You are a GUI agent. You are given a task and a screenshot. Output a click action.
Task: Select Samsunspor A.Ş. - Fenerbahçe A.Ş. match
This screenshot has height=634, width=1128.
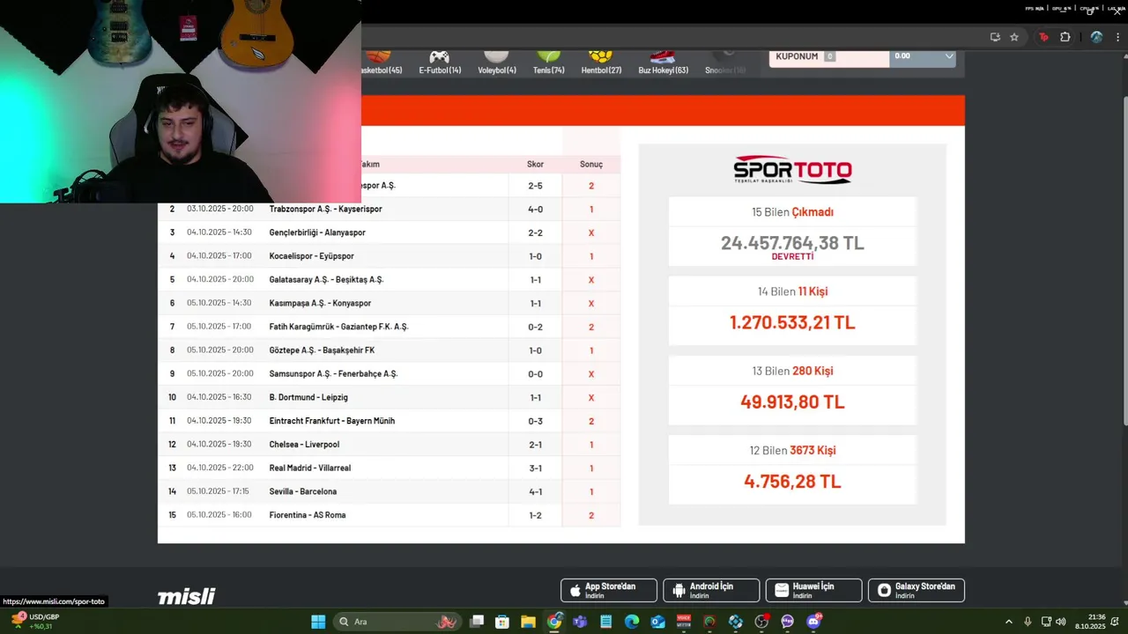pyautogui.click(x=389, y=373)
